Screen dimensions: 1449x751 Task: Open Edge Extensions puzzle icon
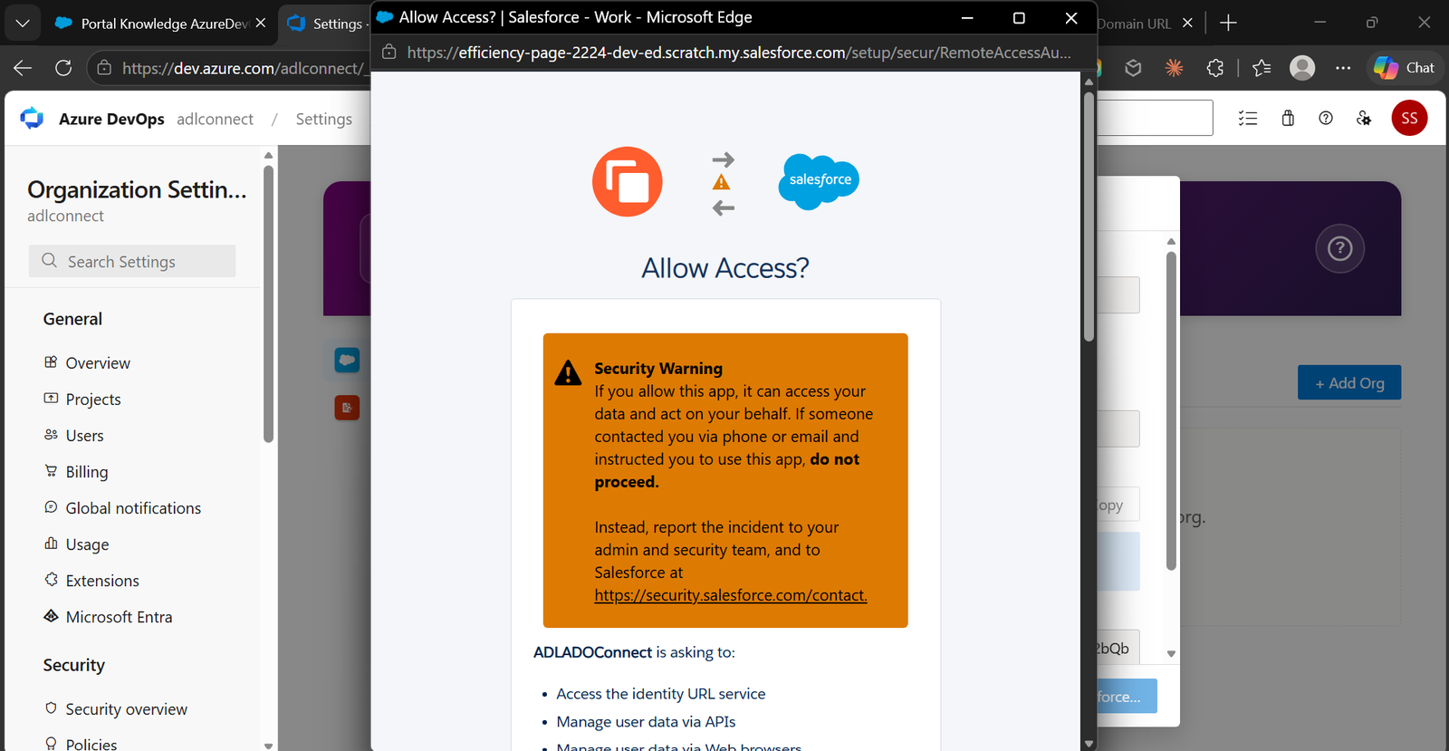coord(1215,68)
